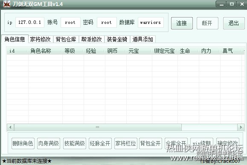247x165 pixels.
Task: Click the table's horizontal scrollbar thumb
Action: [98, 127]
